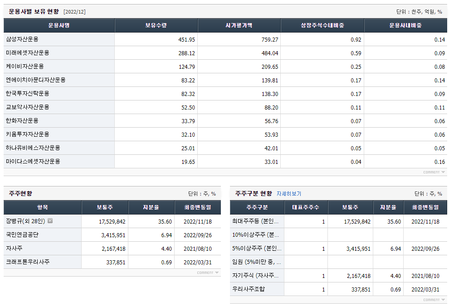Screen dimensions: 449x306
Task: Select the 미래에셋자산운용 row name
Action: pos(28,53)
